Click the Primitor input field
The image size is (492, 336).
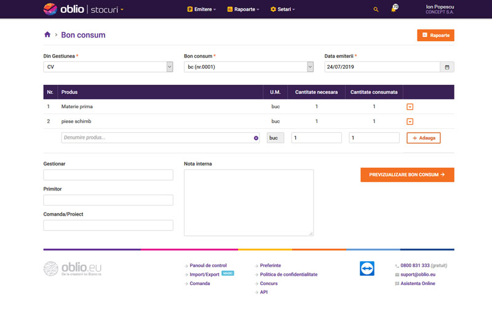(x=108, y=200)
